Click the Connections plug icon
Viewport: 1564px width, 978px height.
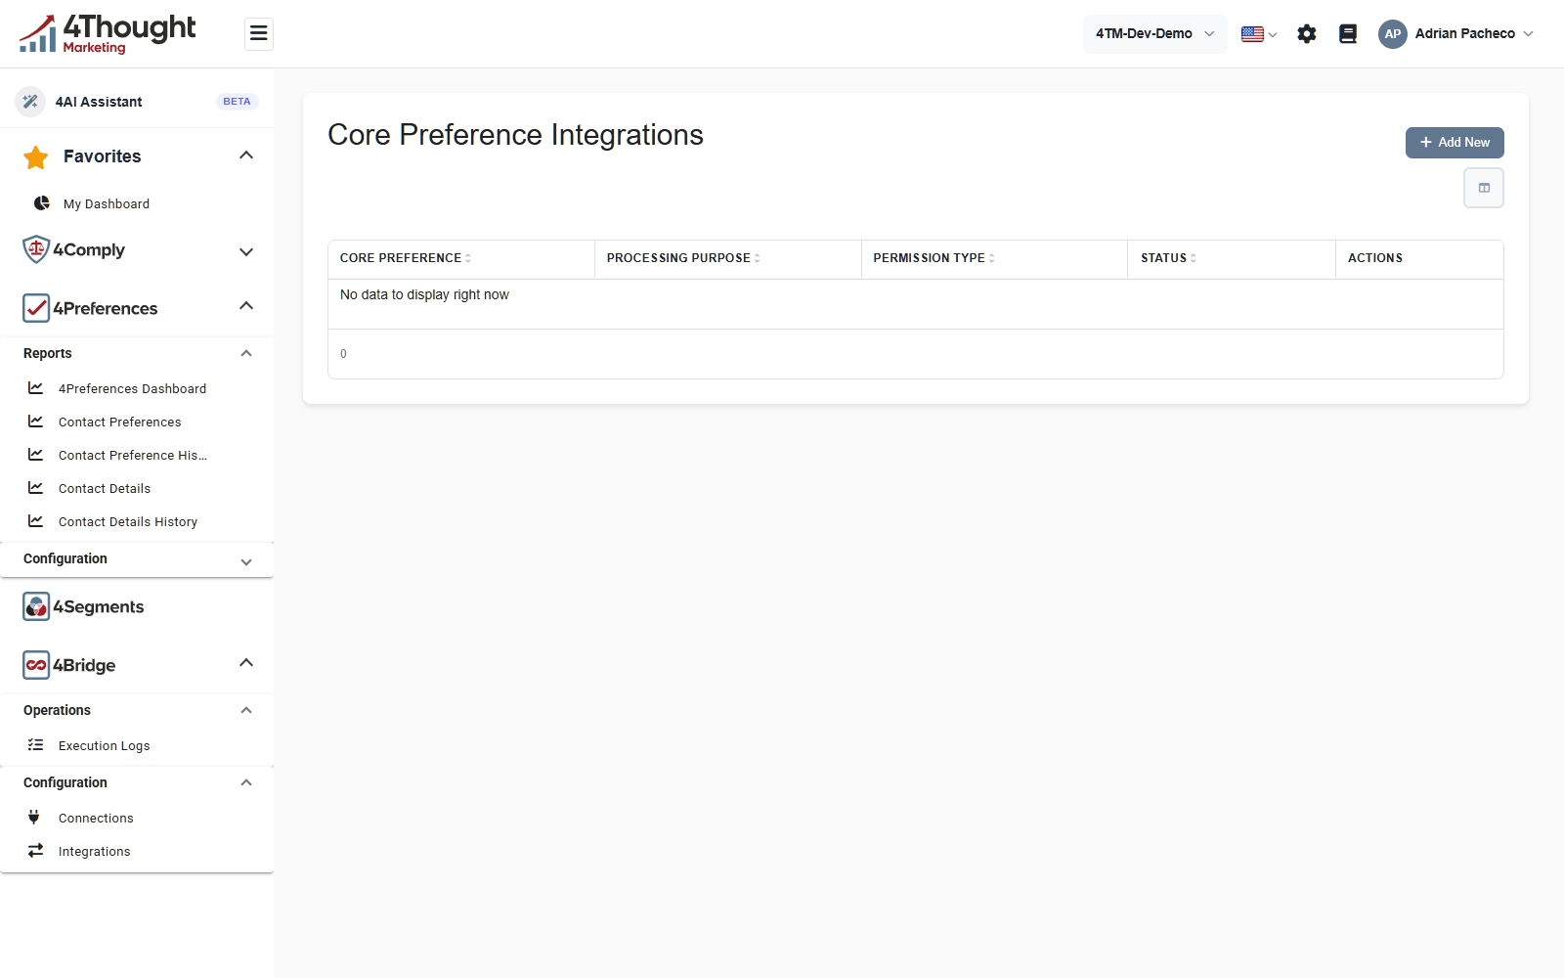(x=34, y=818)
